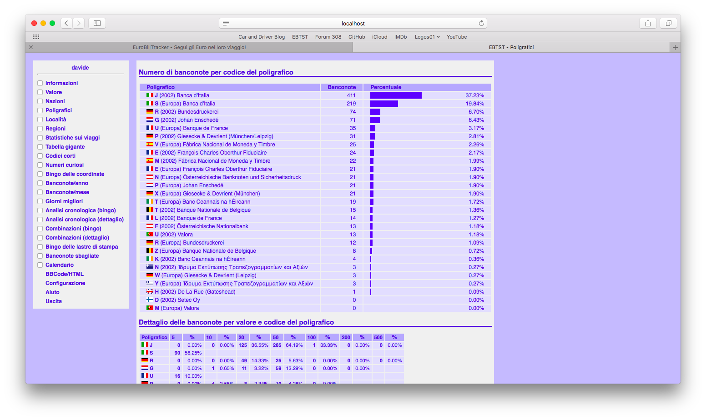Click the Italian flag in the J detail row
This screenshot has width=706, height=420.
click(145, 345)
